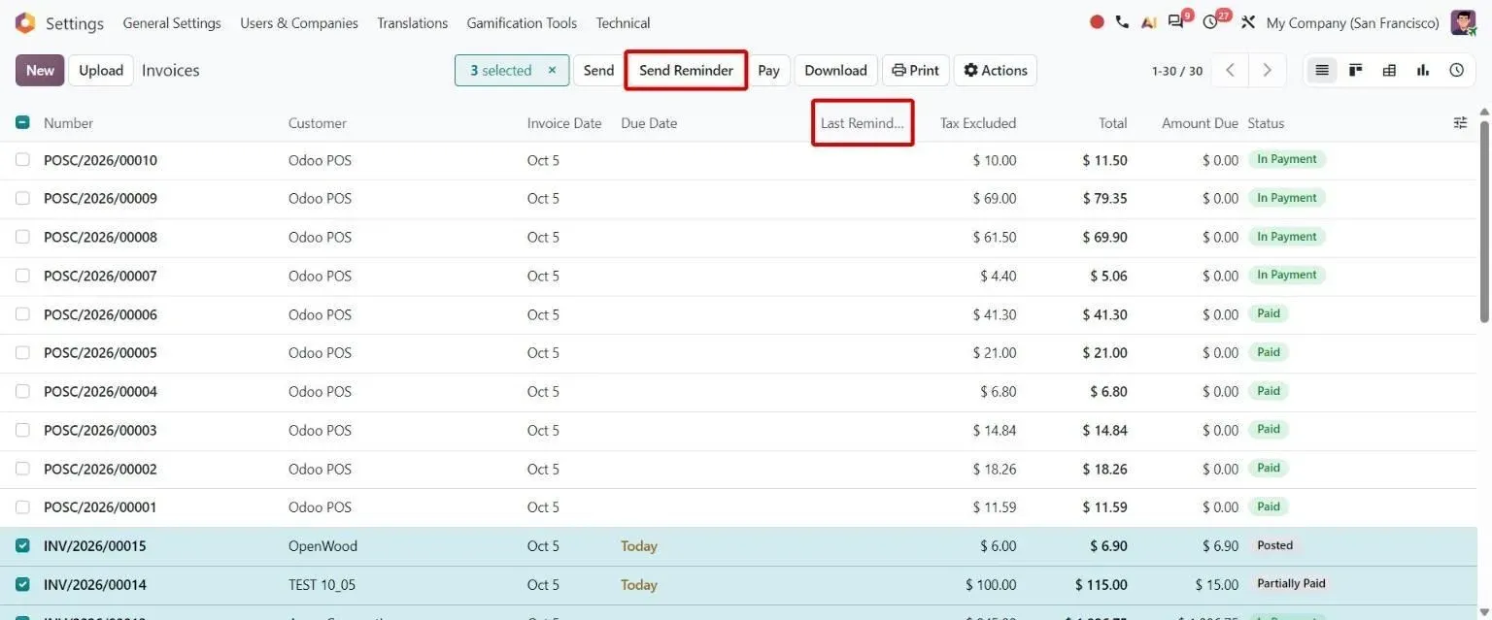Sort by the Last Remind... column header

point(863,123)
